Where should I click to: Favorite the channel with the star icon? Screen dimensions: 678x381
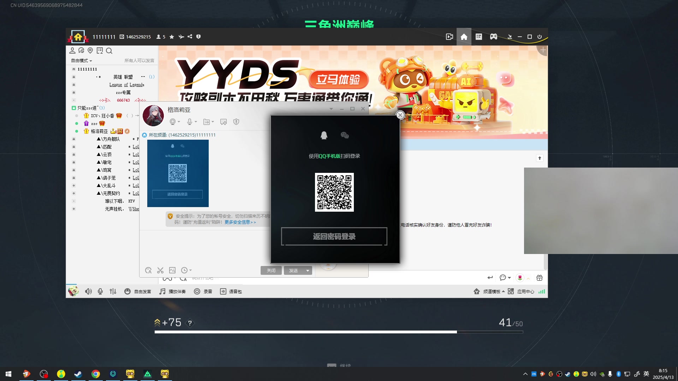pyautogui.click(x=172, y=37)
